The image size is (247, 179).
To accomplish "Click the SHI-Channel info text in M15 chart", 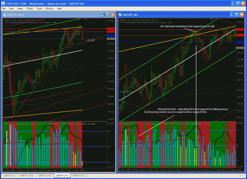I will pyautogui.click(x=30, y=22).
